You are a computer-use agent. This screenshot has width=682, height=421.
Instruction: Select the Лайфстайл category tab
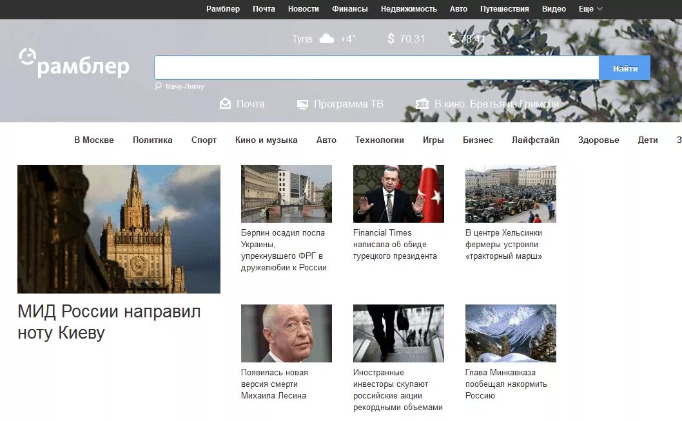tap(536, 140)
